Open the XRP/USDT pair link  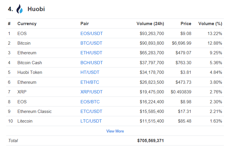[91, 92]
